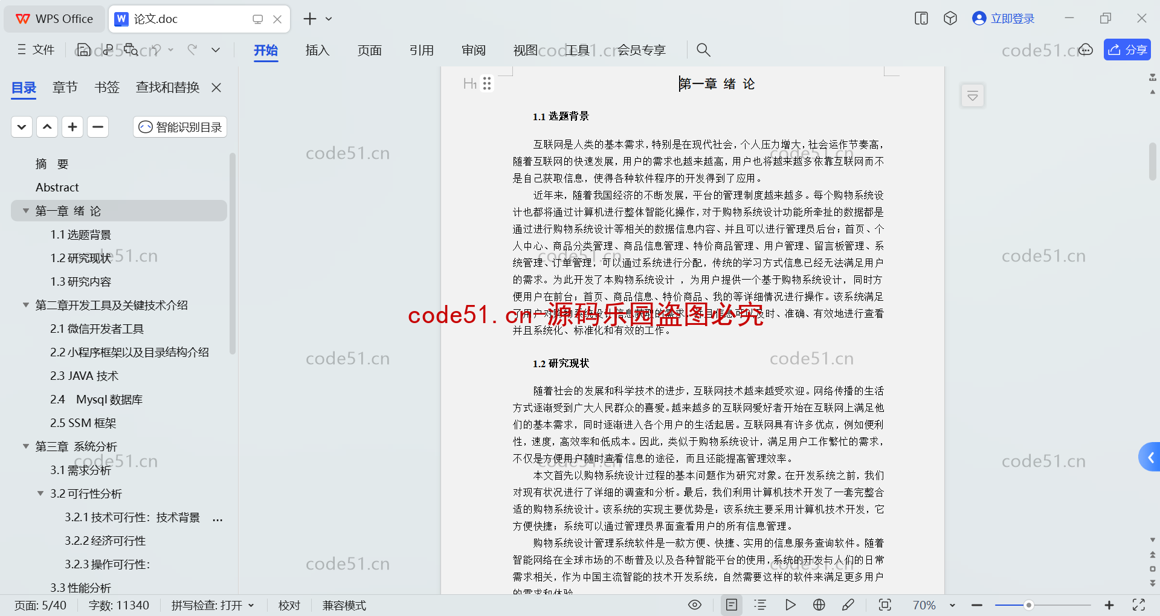The width and height of the screenshot is (1160, 616).
Task: Switch to the 开始 ribbon tab
Action: click(x=266, y=50)
